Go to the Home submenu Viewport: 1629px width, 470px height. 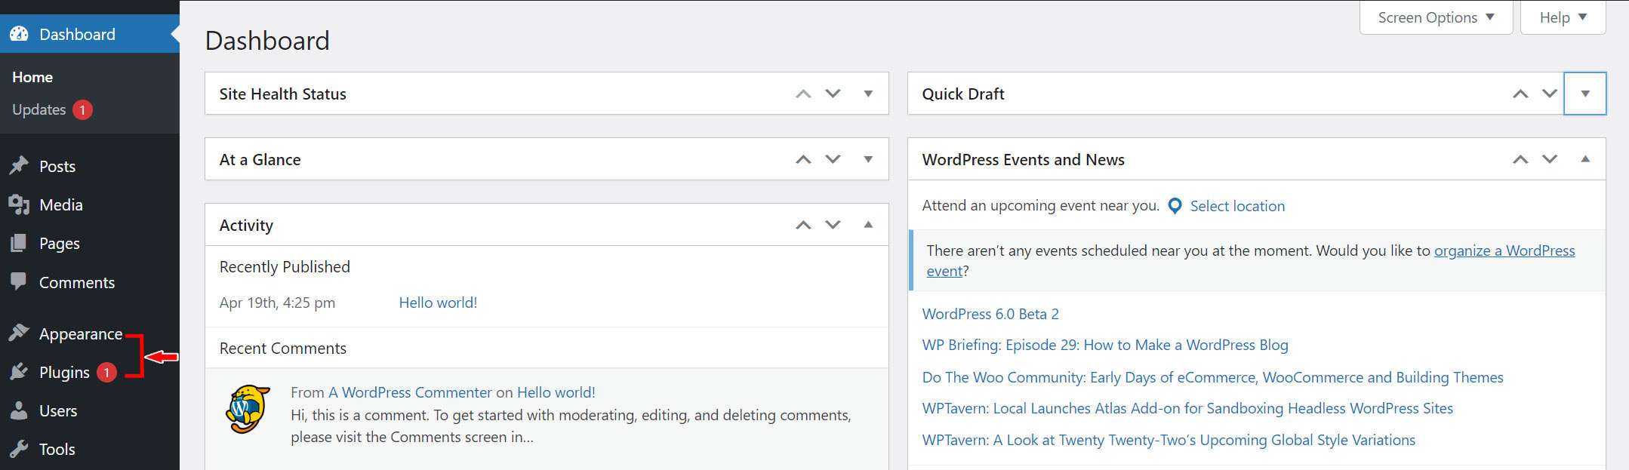32,77
